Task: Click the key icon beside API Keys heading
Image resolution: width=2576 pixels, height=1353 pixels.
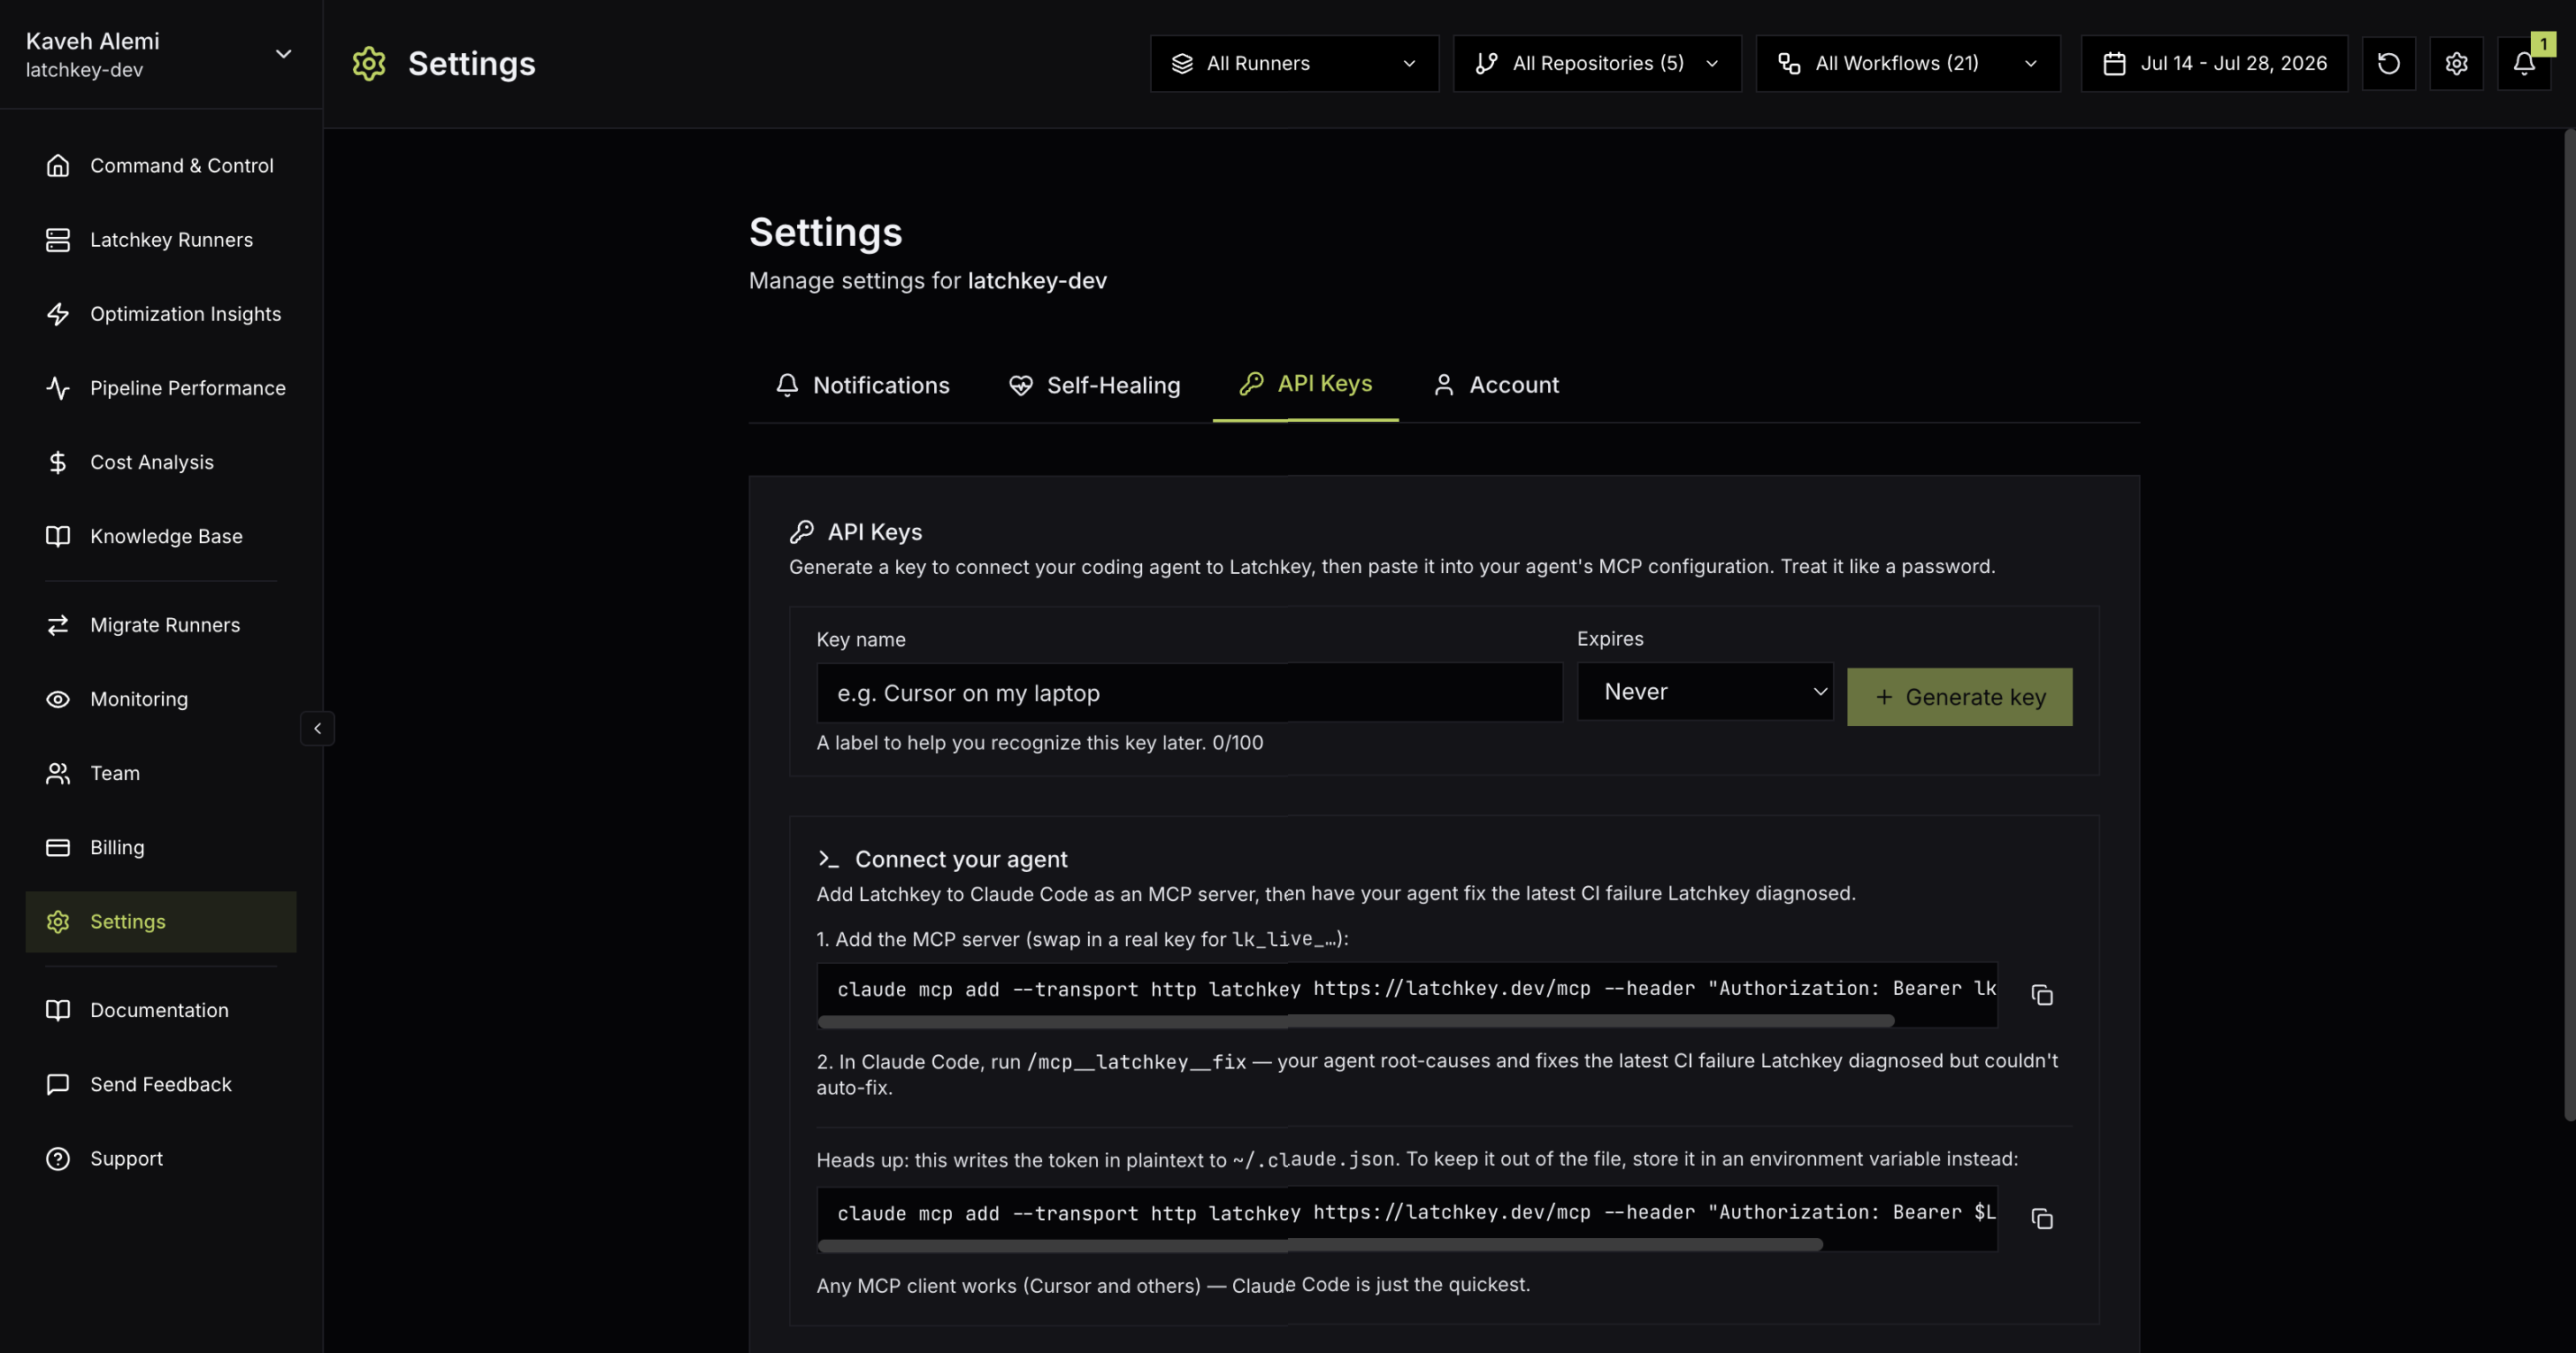Action: 802,531
